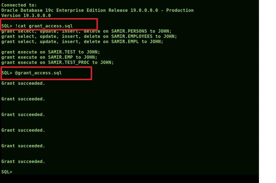
Task: Click the Oracle Database 19c Enterprise Edition line
Action: tap(98, 10)
